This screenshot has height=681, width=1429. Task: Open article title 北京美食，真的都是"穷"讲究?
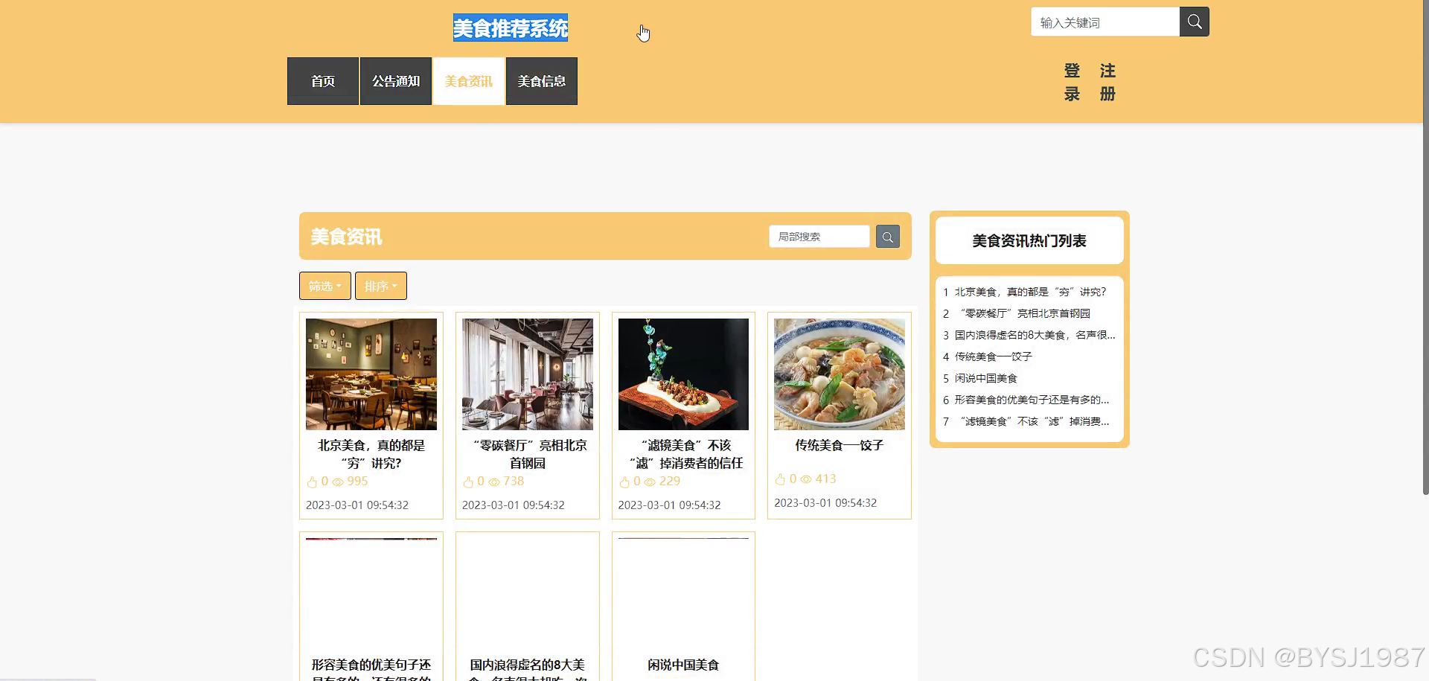(371, 454)
